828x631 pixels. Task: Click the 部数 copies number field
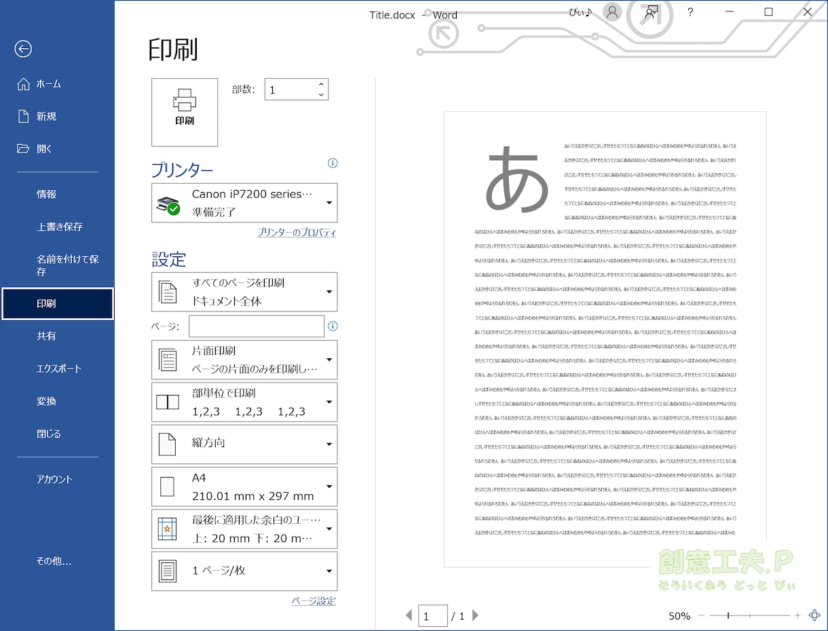(290, 90)
